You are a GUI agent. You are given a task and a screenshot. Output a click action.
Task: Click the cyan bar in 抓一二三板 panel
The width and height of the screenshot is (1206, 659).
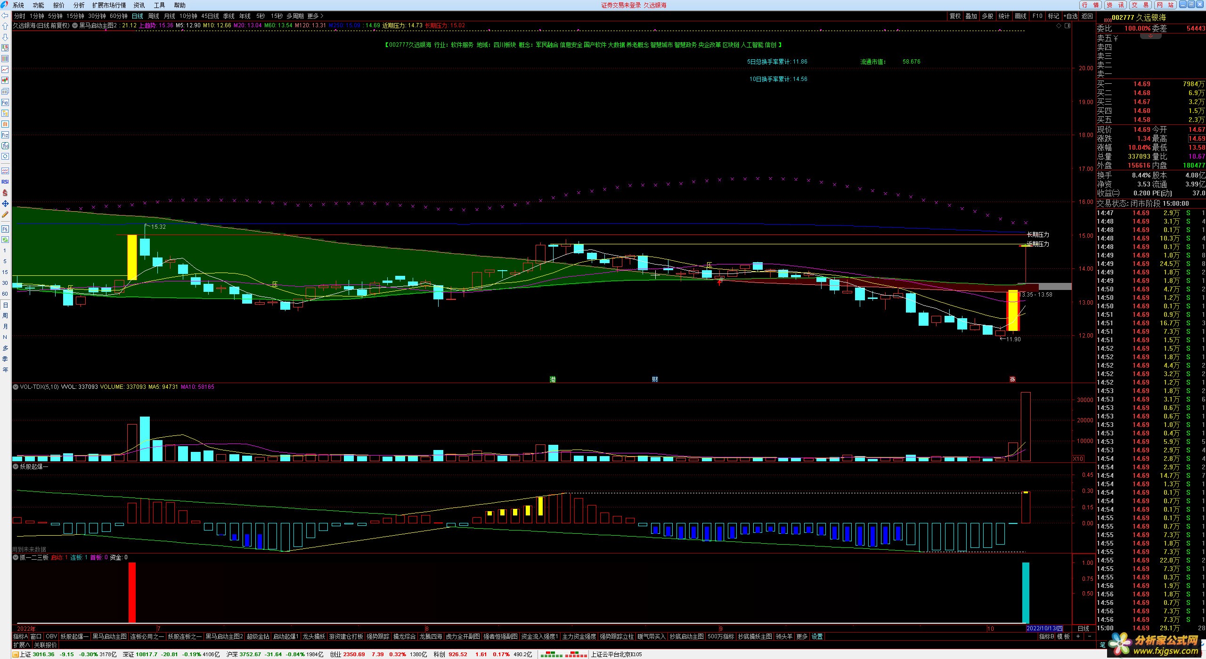click(x=1026, y=593)
